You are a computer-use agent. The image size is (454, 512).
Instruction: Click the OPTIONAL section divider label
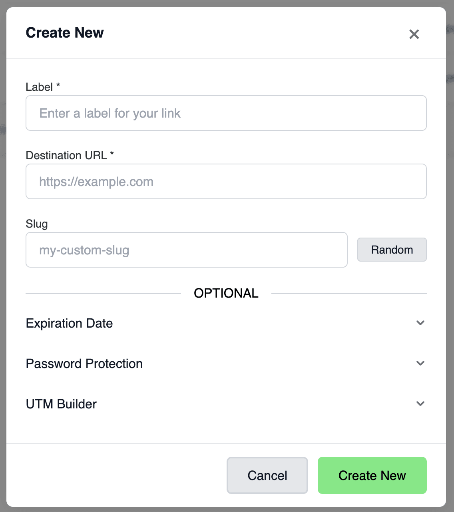point(226,293)
